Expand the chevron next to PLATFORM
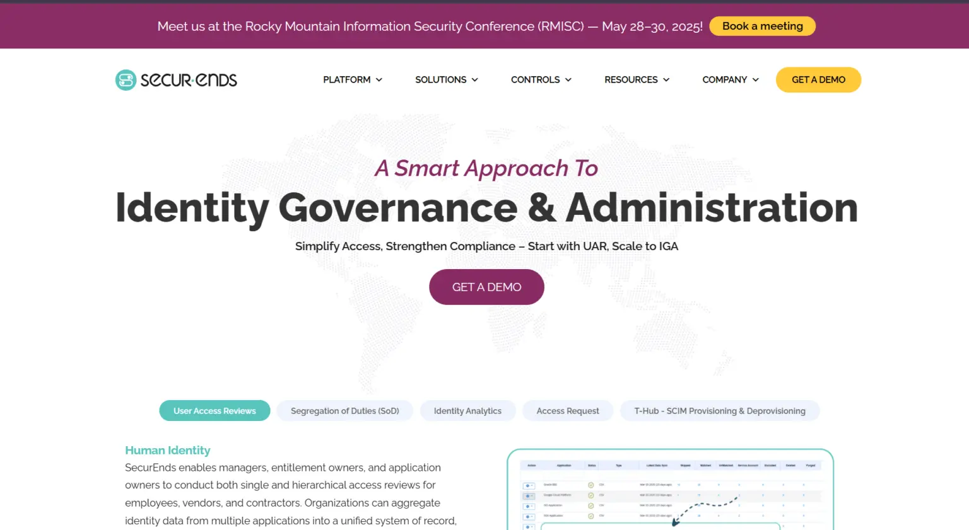Screen dimensions: 969x530 [x=379, y=80]
